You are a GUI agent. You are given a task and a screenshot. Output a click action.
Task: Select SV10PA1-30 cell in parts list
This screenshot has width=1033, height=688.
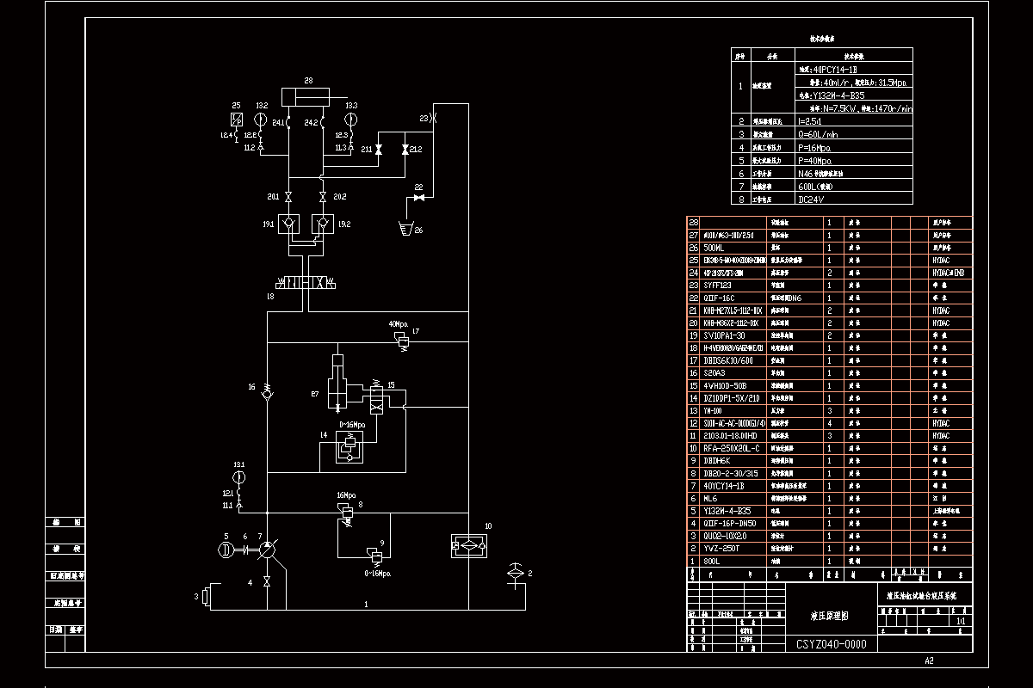724,335
